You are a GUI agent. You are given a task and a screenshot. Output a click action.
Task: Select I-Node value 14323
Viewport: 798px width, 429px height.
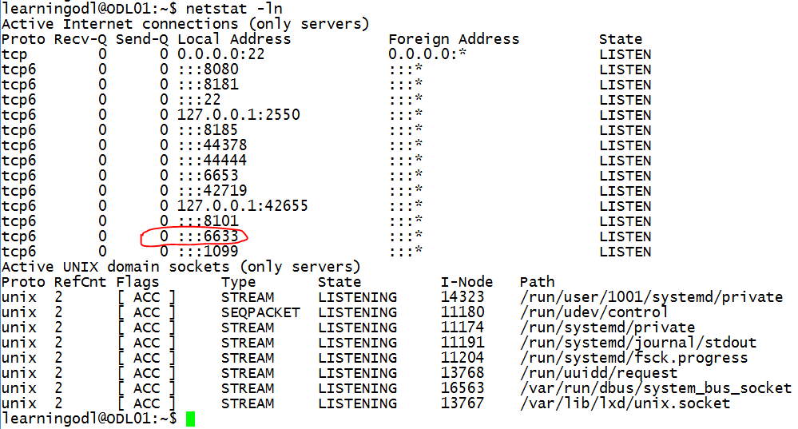click(x=463, y=297)
